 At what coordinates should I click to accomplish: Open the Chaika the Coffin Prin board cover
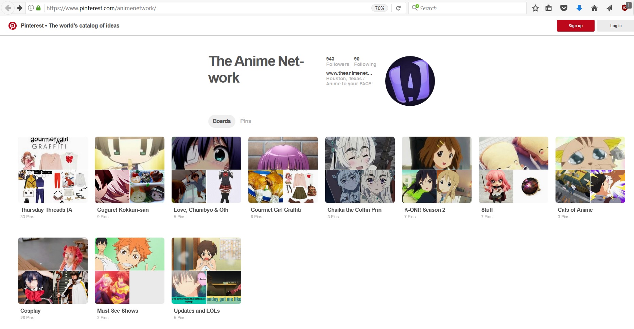coord(360,170)
